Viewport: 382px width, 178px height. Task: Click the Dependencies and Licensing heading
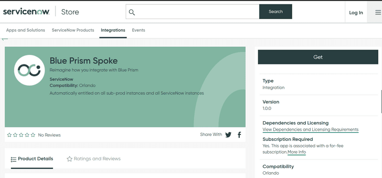coord(296,123)
